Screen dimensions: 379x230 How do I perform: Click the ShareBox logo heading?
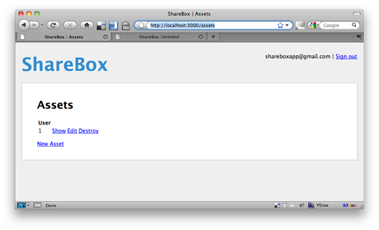pos(65,64)
